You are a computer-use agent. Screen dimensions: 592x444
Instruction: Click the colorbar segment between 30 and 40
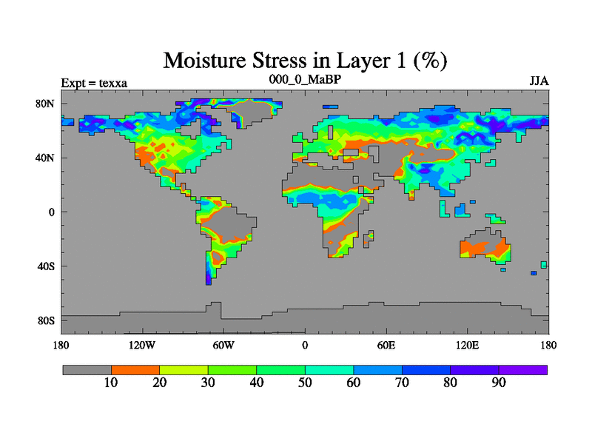click(x=232, y=369)
